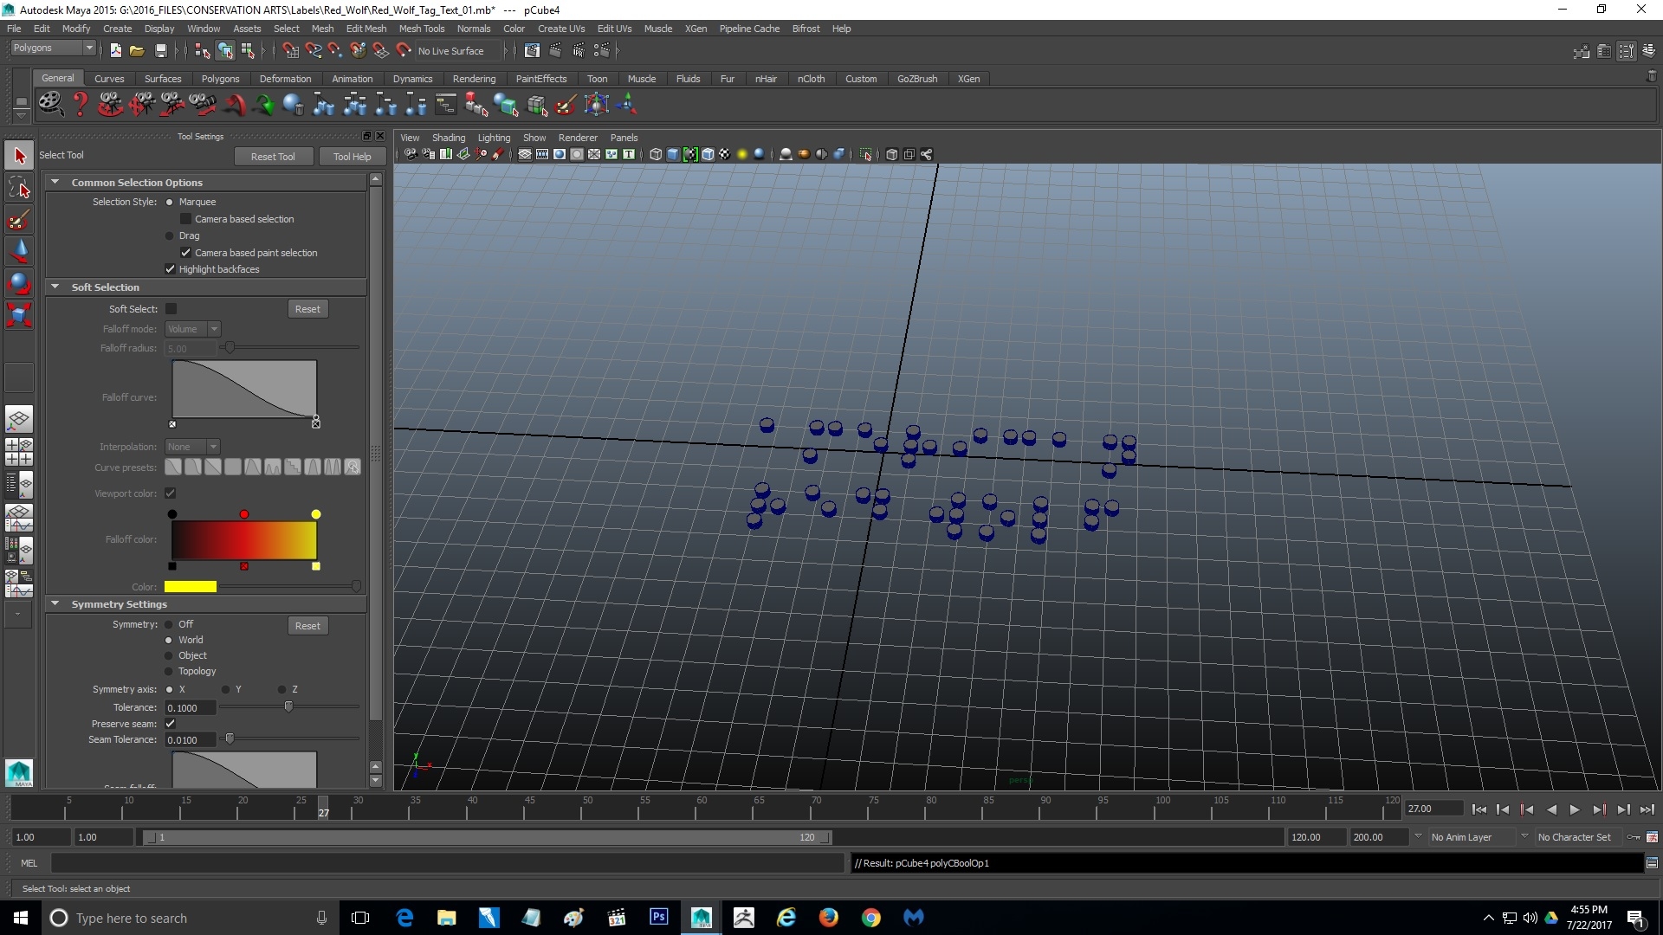Open Photoshop from the Windows taskbar
The height and width of the screenshot is (935, 1663).
coord(659,917)
